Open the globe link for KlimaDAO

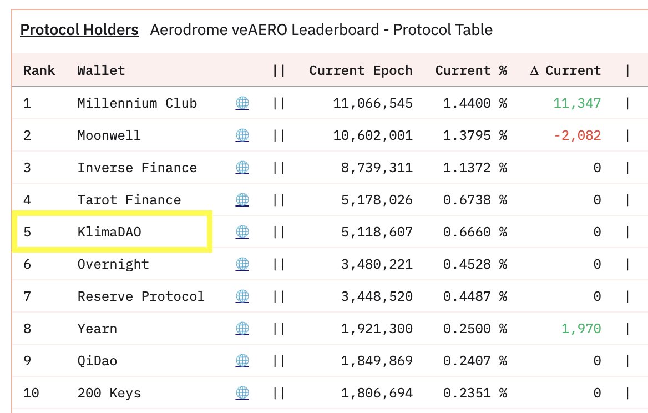[242, 232]
